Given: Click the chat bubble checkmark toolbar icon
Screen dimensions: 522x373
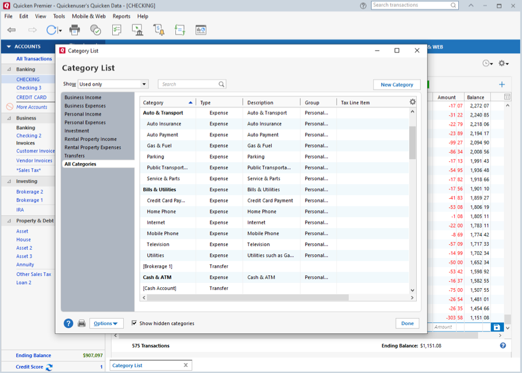Looking at the screenshot, I should pos(95,30).
